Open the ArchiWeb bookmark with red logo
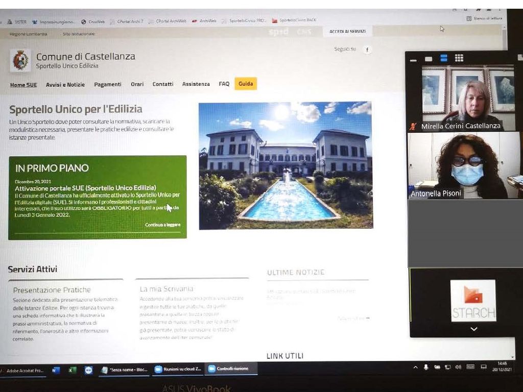 pyautogui.click(x=204, y=20)
